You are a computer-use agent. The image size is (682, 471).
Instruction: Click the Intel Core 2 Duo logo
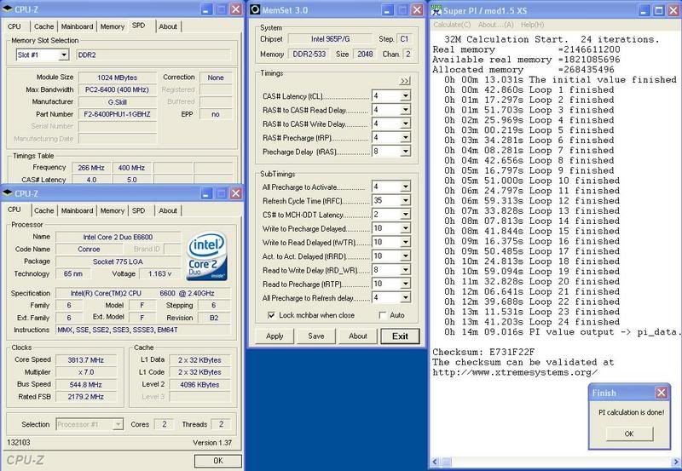click(206, 256)
